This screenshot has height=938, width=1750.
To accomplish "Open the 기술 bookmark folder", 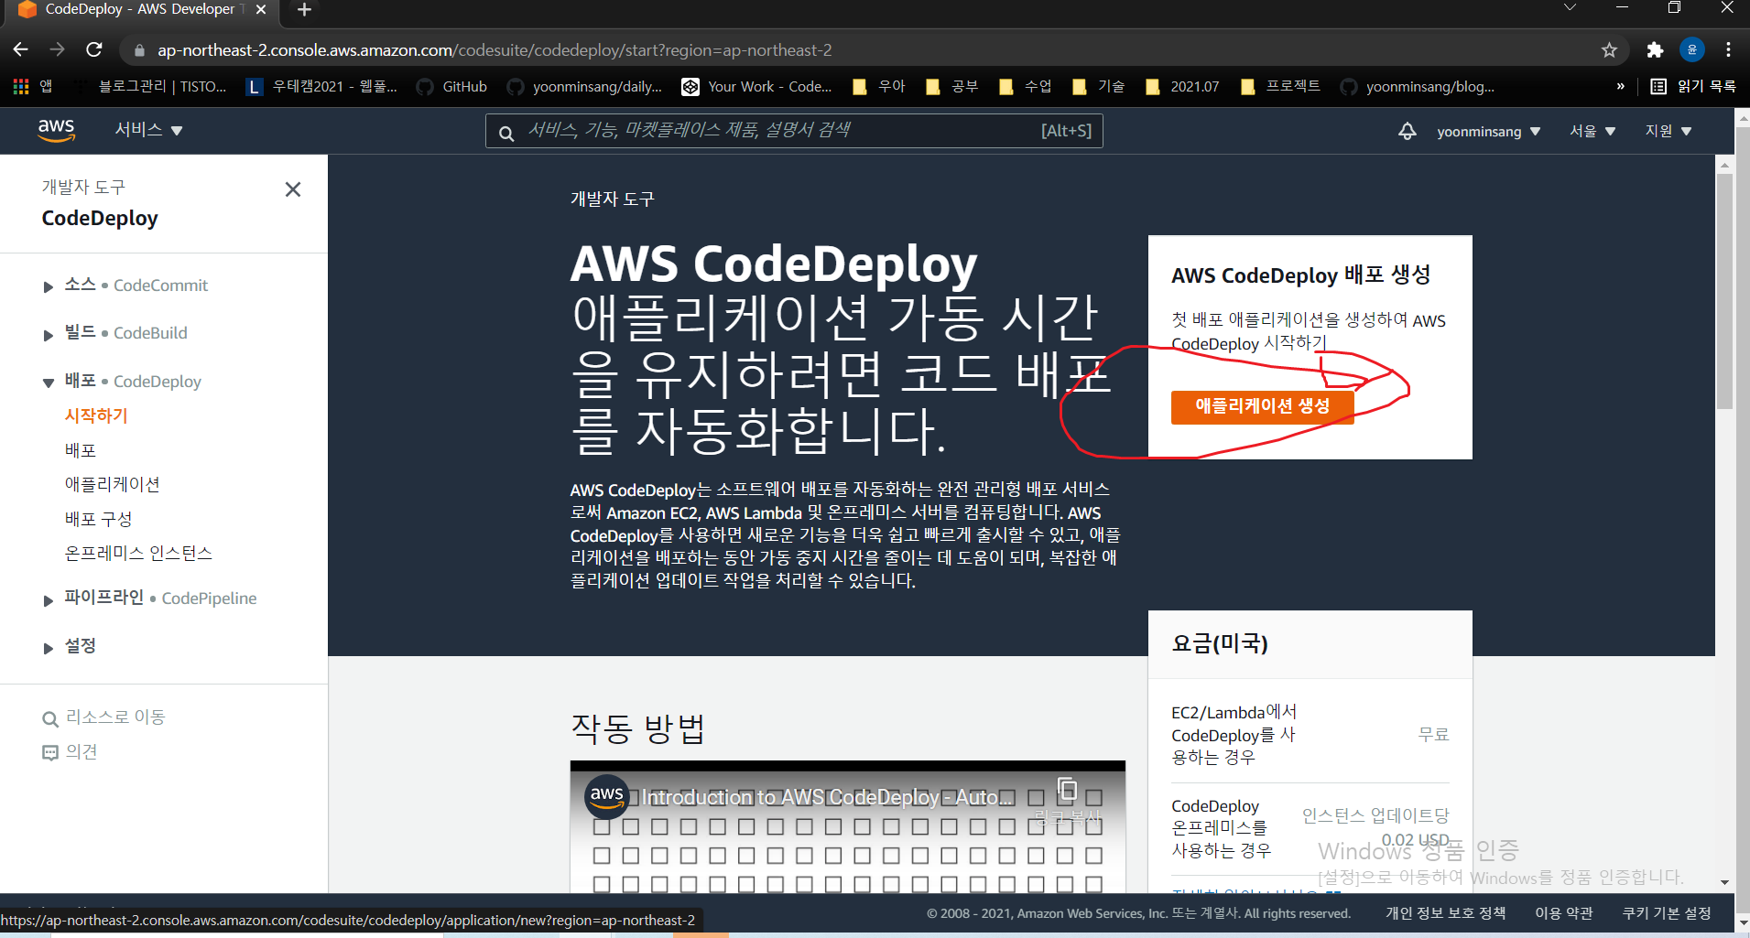I will 1099,86.
